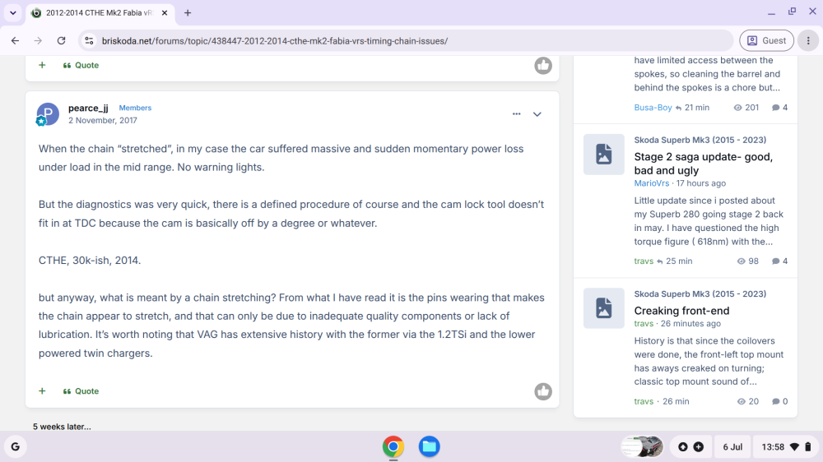Click the shelf tray icons beside the date
Viewport: 823px width, 462px height.
tap(690, 447)
